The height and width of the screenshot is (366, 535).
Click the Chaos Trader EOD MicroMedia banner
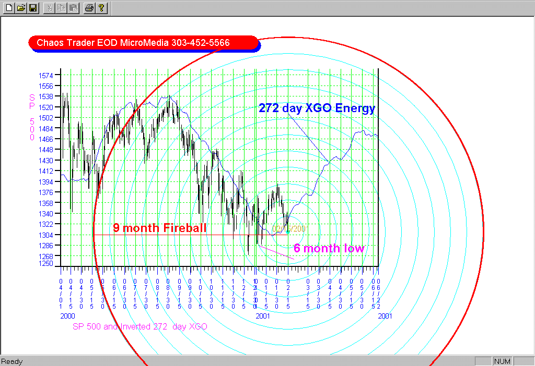click(x=143, y=43)
